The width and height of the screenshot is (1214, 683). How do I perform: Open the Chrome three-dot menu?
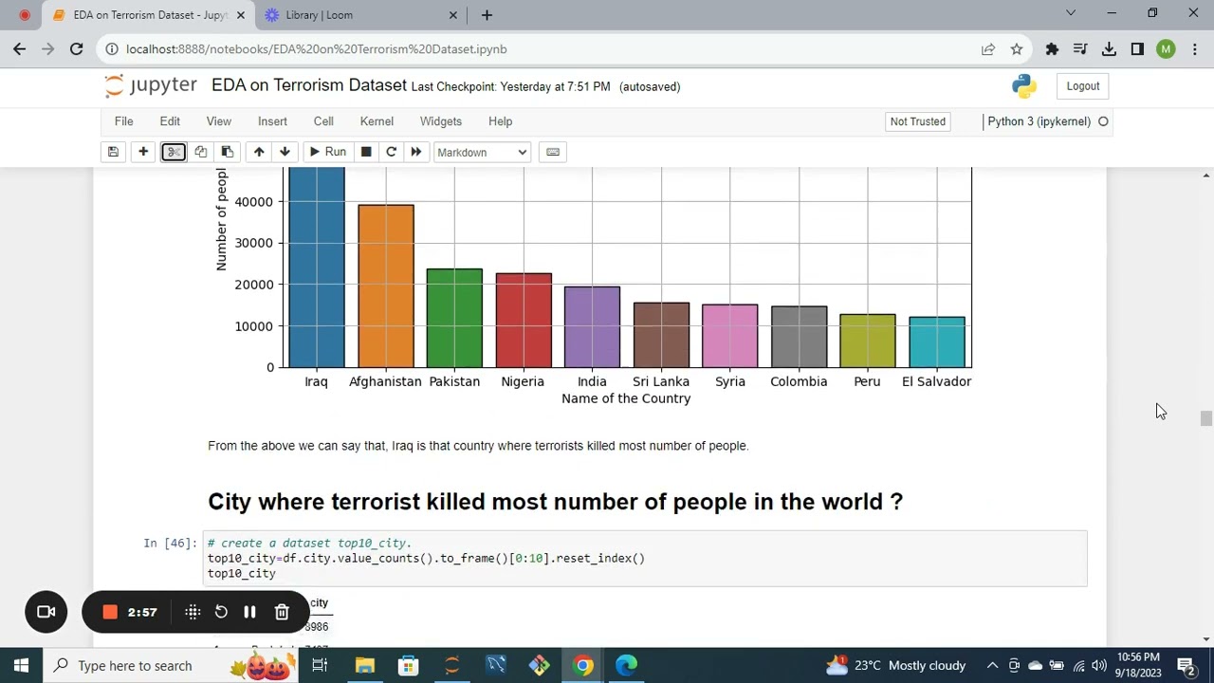tap(1194, 49)
